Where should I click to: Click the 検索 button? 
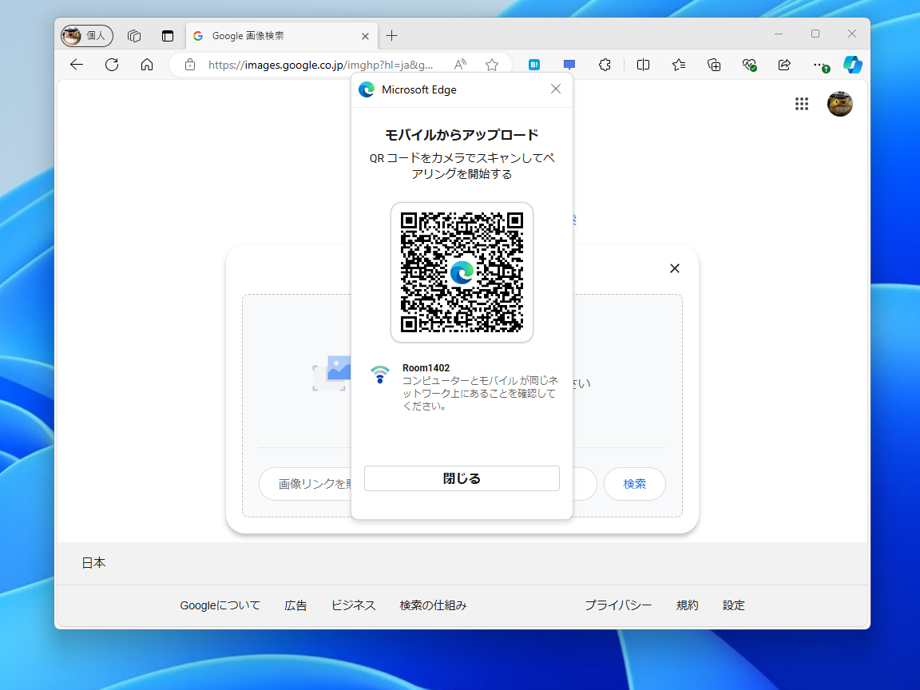634,484
